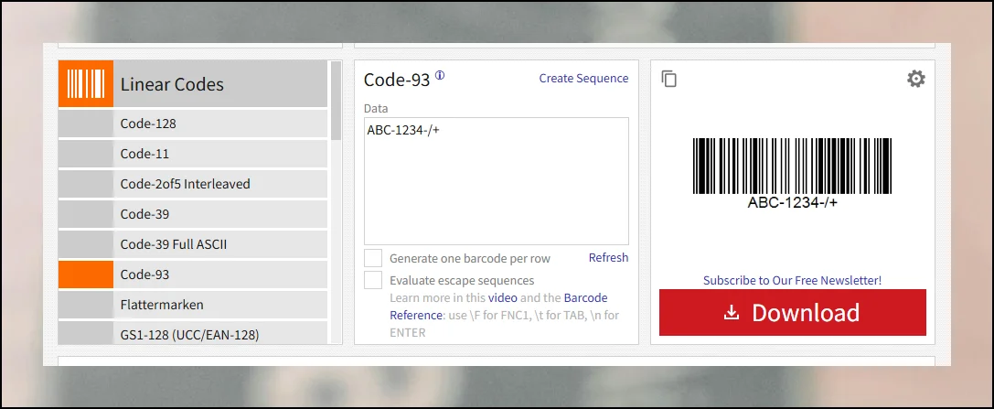Click inside the Data text field
This screenshot has height=409, width=994.
pos(496,183)
